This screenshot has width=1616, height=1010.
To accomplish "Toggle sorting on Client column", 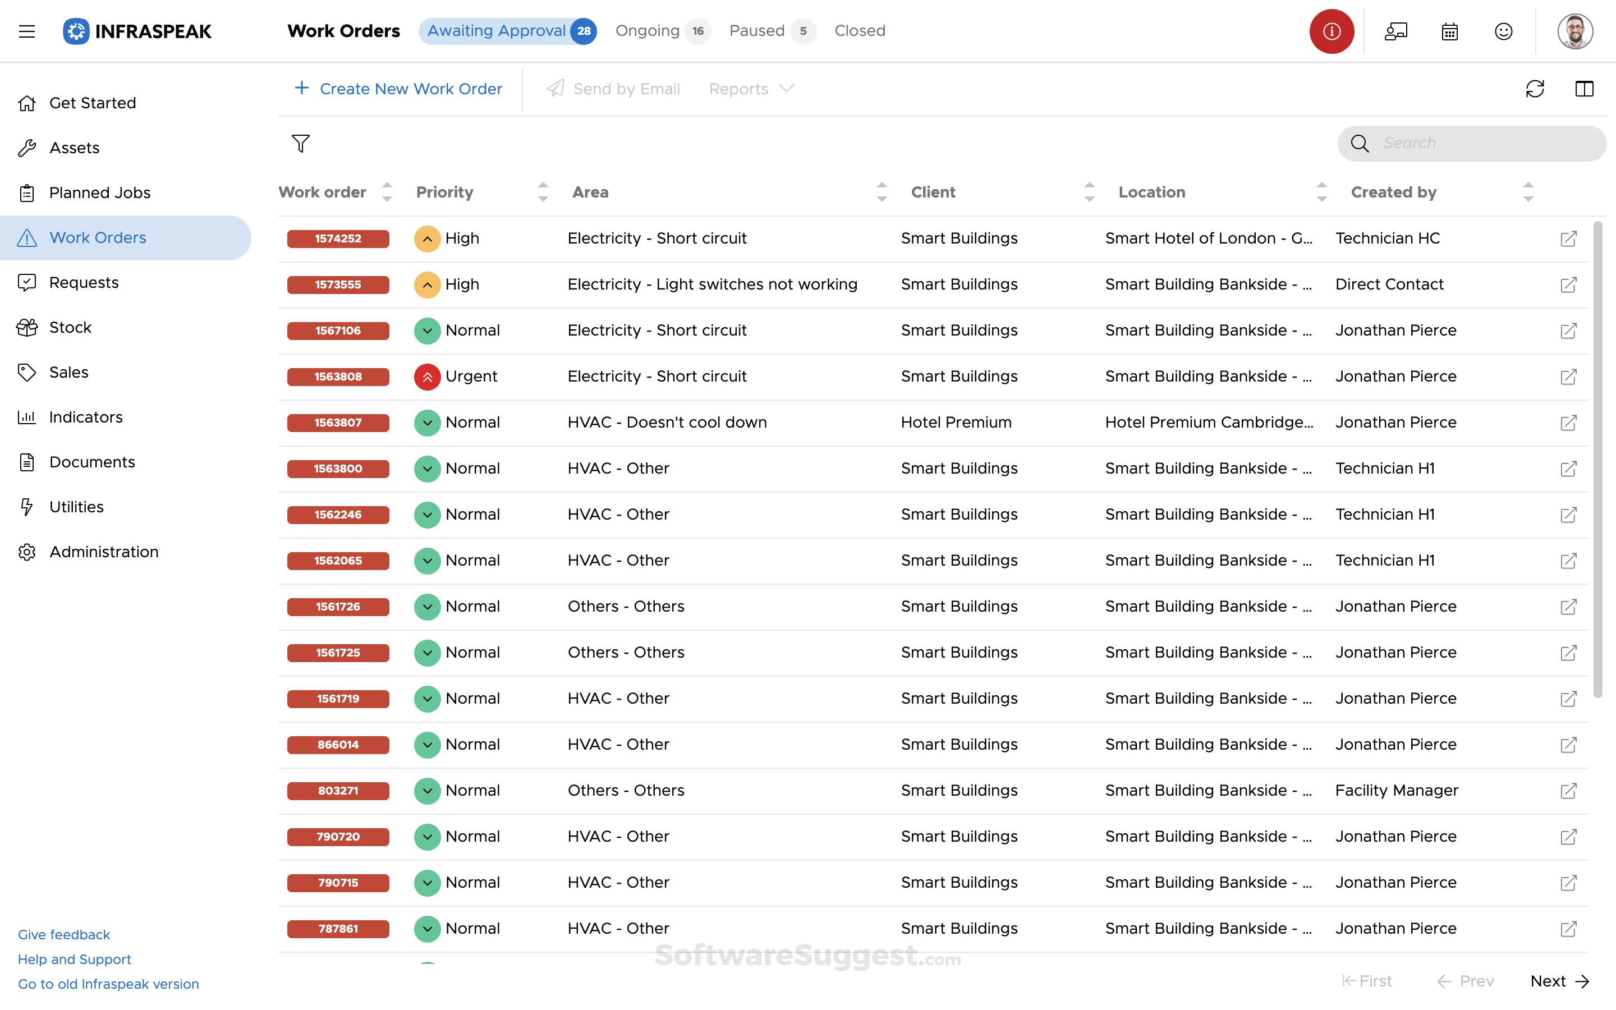I will click(1089, 192).
